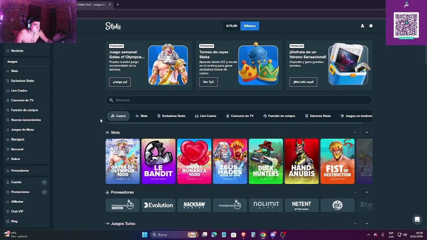Open Sweet Bonanza 1000 slot thumbnail
The width and height of the screenshot is (427, 240).
tap(194, 161)
